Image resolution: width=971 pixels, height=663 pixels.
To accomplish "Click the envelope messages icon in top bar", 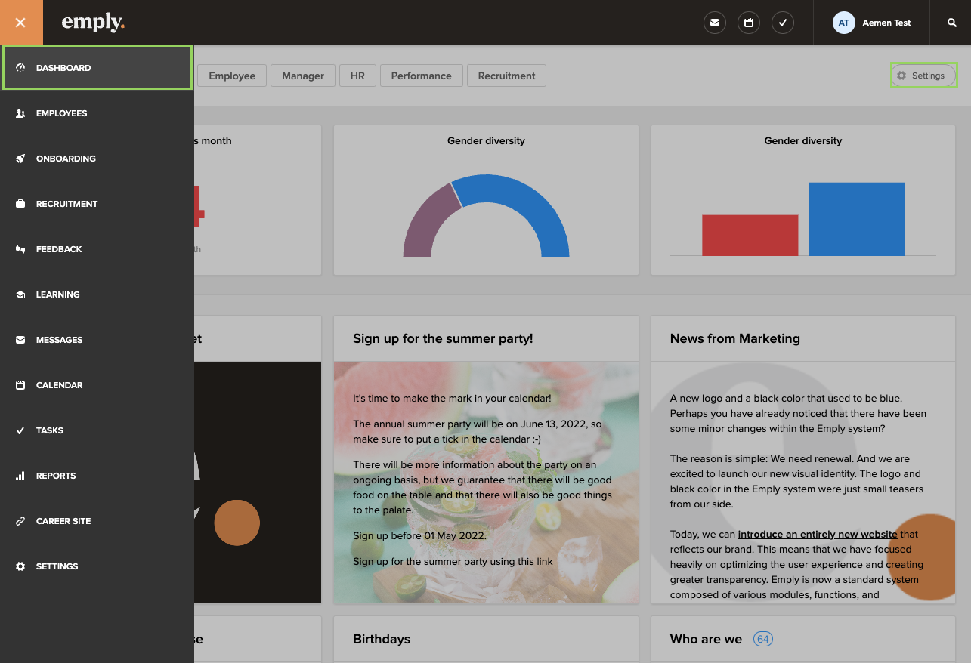I will tap(714, 23).
